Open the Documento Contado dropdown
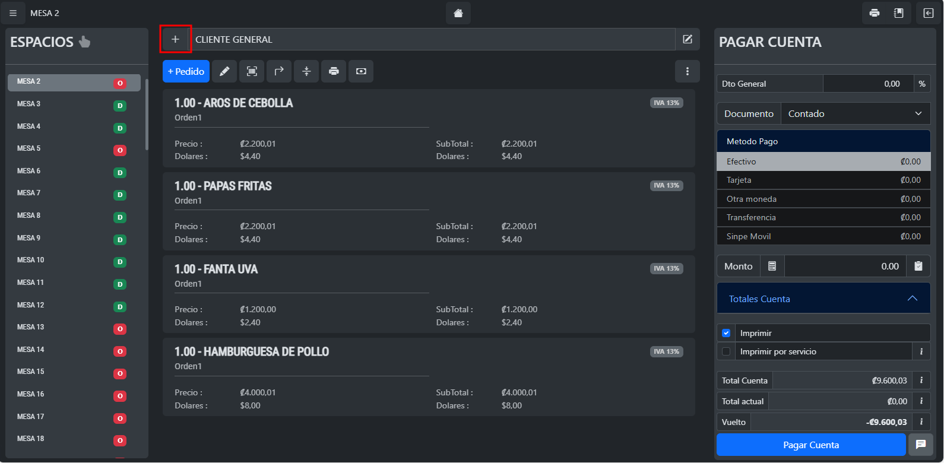This screenshot has height=463, width=944. (x=855, y=113)
